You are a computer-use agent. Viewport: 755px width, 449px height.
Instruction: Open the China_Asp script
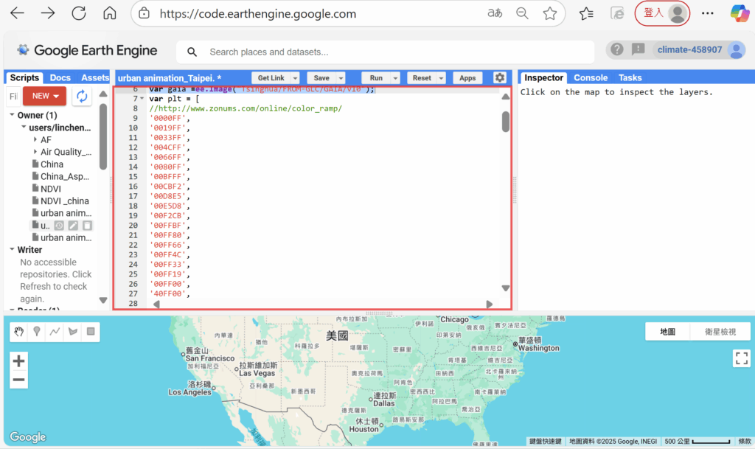[65, 176]
